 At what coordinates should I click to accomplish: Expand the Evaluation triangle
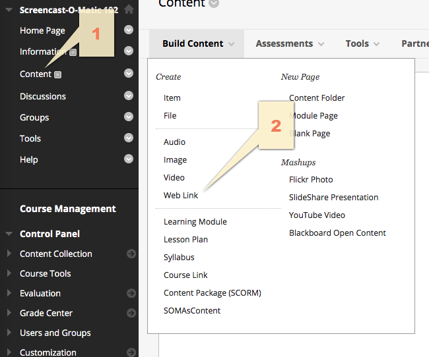coord(9,292)
